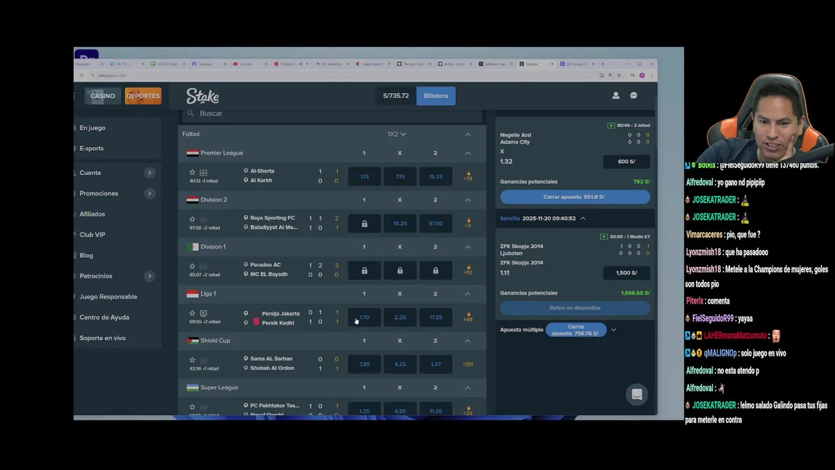Image resolution: width=835 pixels, height=470 pixels.
Task: Open En juego in sidebar
Action: tap(93, 128)
